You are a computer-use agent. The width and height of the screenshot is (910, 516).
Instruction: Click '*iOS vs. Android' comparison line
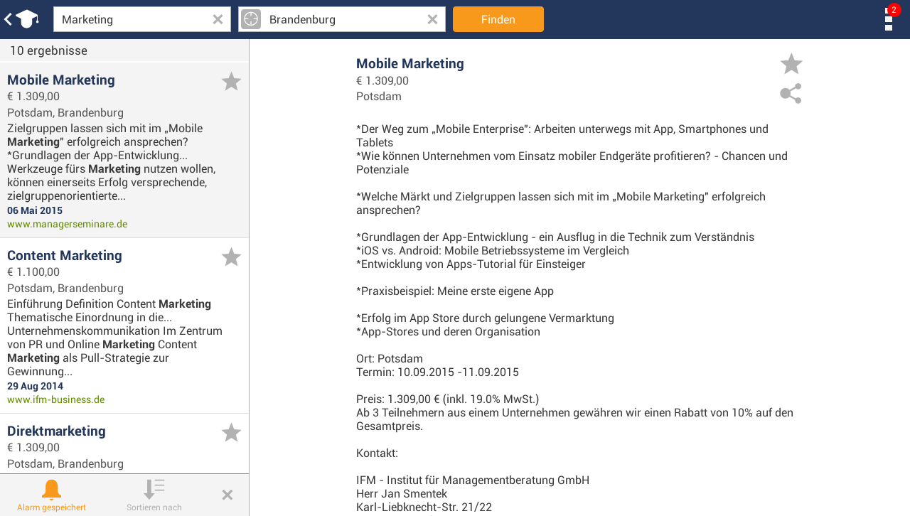point(493,250)
